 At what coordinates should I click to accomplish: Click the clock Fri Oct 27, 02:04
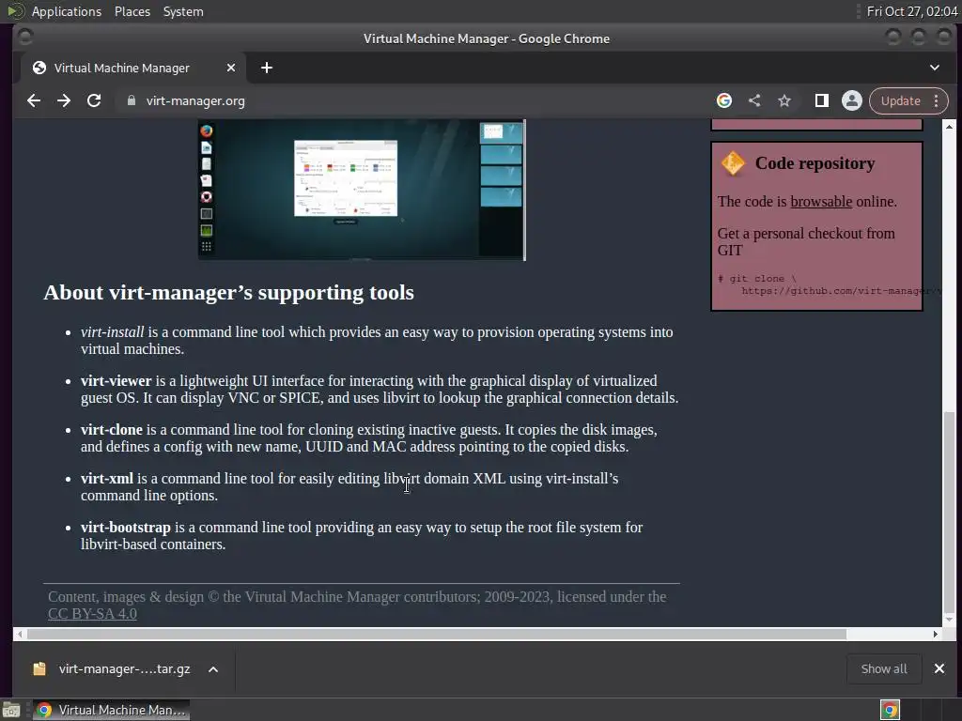click(x=911, y=11)
